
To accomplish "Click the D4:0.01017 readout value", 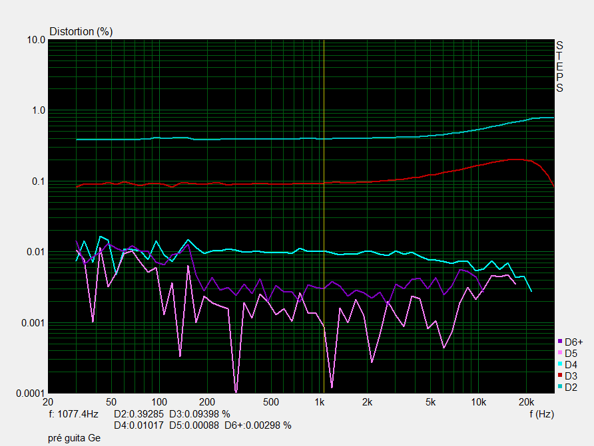I will 139,425.
